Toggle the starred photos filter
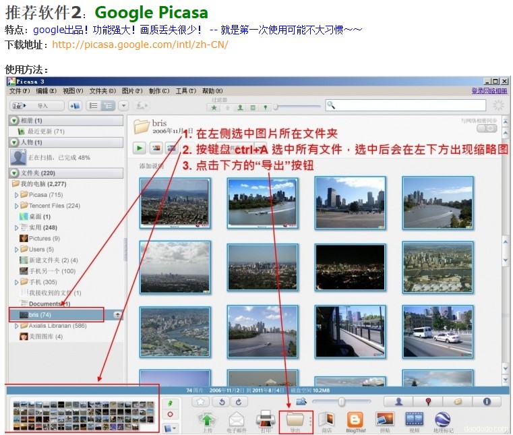 tap(214, 107)
